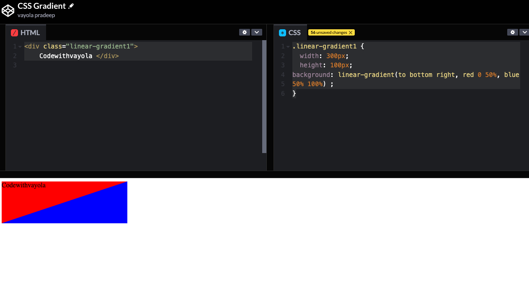Expand HTML editor options chevron
The width and height of the screenshot is (529, 281).
(257, 32)
